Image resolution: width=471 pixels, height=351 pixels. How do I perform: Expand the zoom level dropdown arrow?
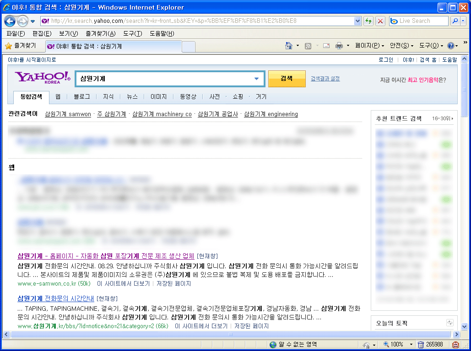411,345
